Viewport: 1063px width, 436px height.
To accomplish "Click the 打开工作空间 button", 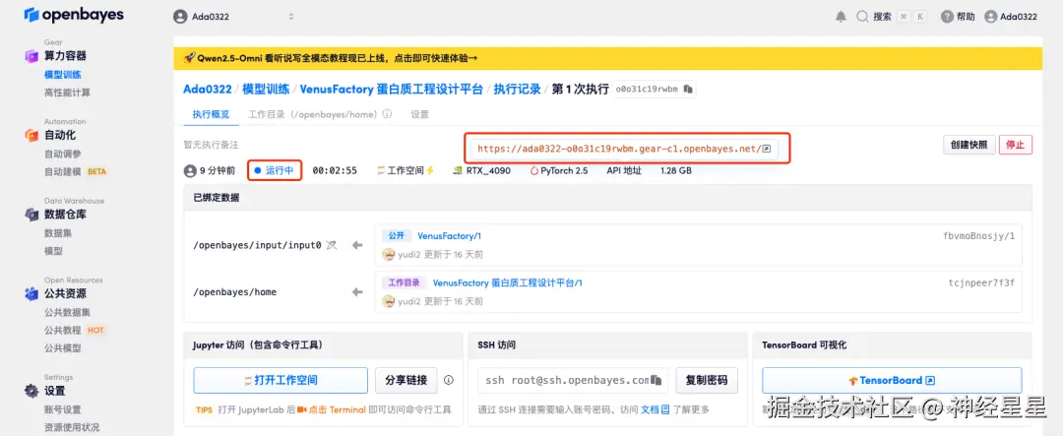I will click(281, 381).
